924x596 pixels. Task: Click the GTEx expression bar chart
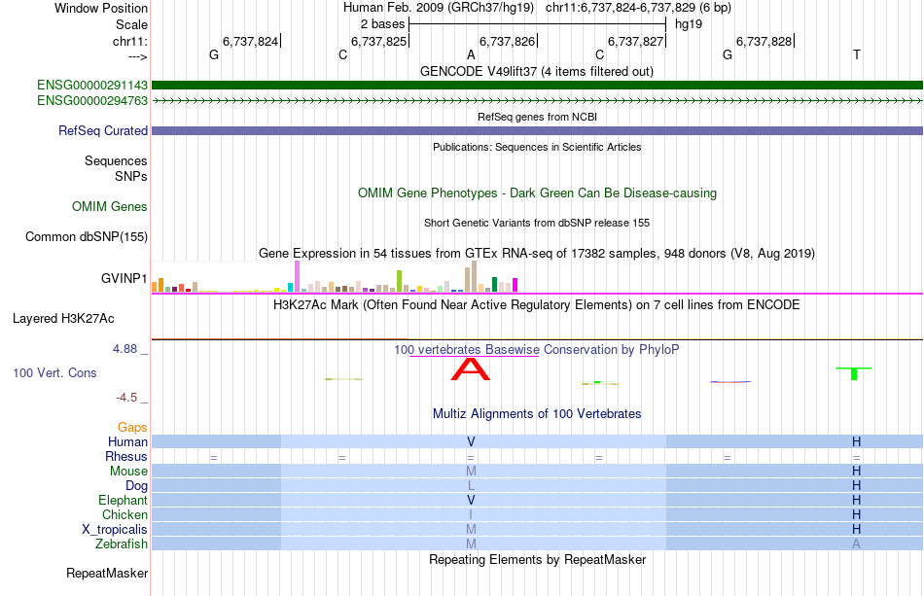[x=335, y=277]
